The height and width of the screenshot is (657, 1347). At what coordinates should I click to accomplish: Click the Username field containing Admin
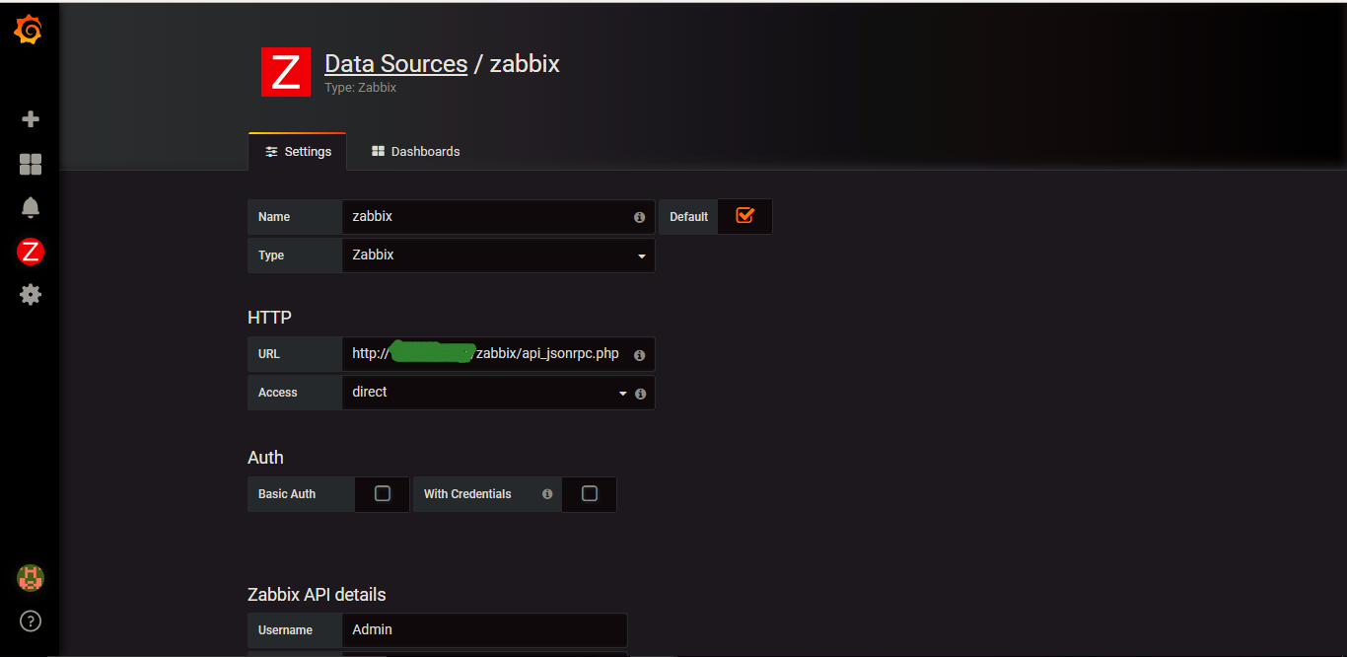click(x=484, y=629)
